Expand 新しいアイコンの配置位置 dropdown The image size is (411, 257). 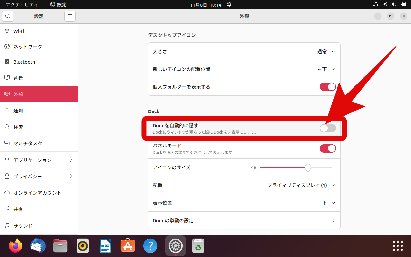(326, 69)
